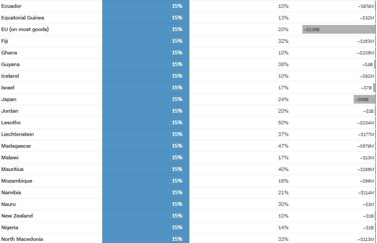Screen dimensions: 377x243
Task: Click Japan's -$69B trade deficit bar
Action: click(x=364, y=99)
